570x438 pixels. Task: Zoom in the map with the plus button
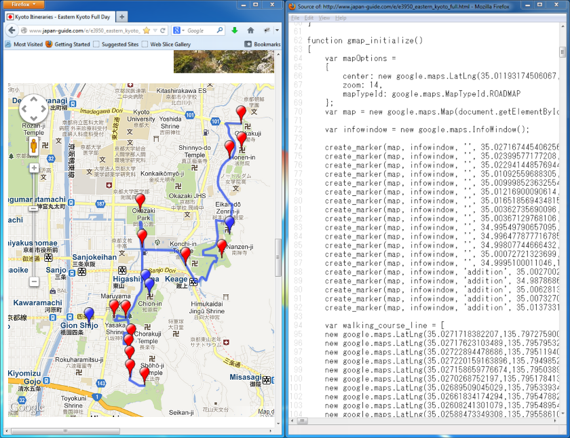34,167
